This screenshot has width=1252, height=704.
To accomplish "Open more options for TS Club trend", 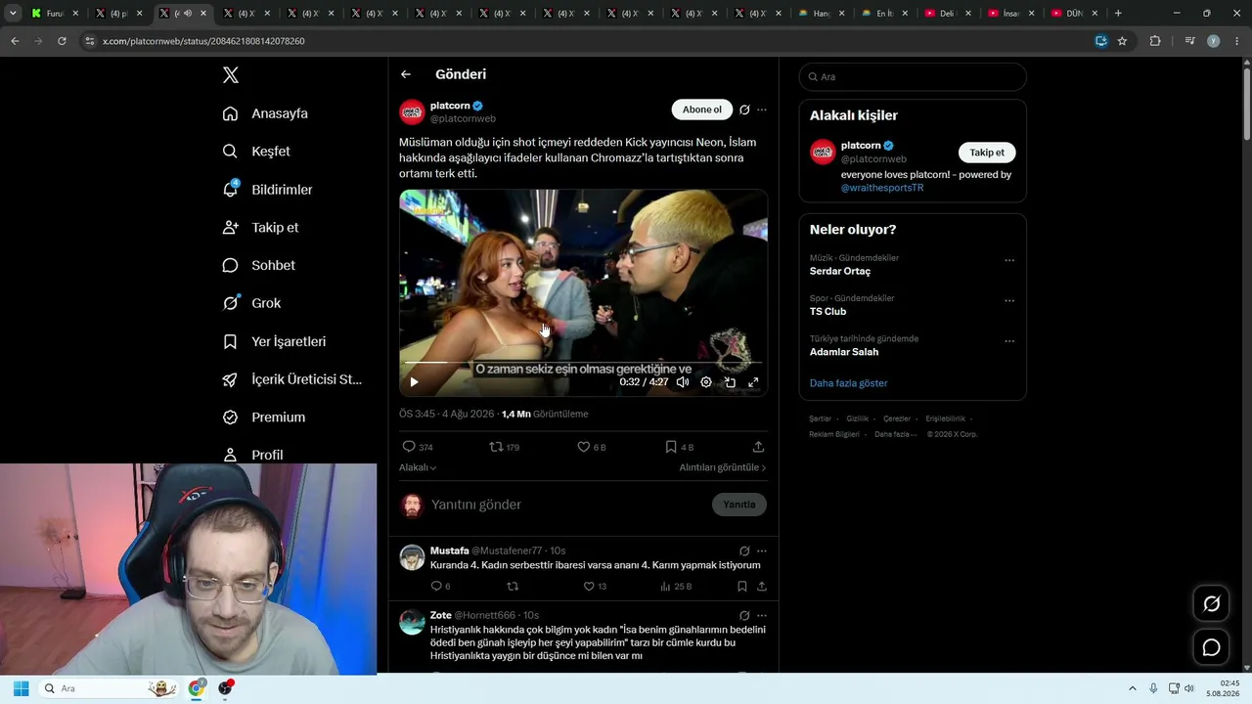I will click(1009, 301).
